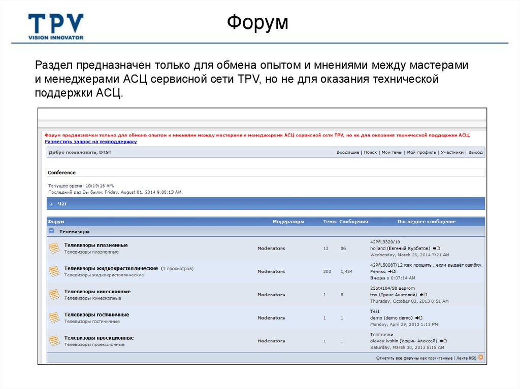This screenshot has width=520, height=389.
Task: Open Мой профиль page
Action: pyautogui.click(x=421, y=152)
